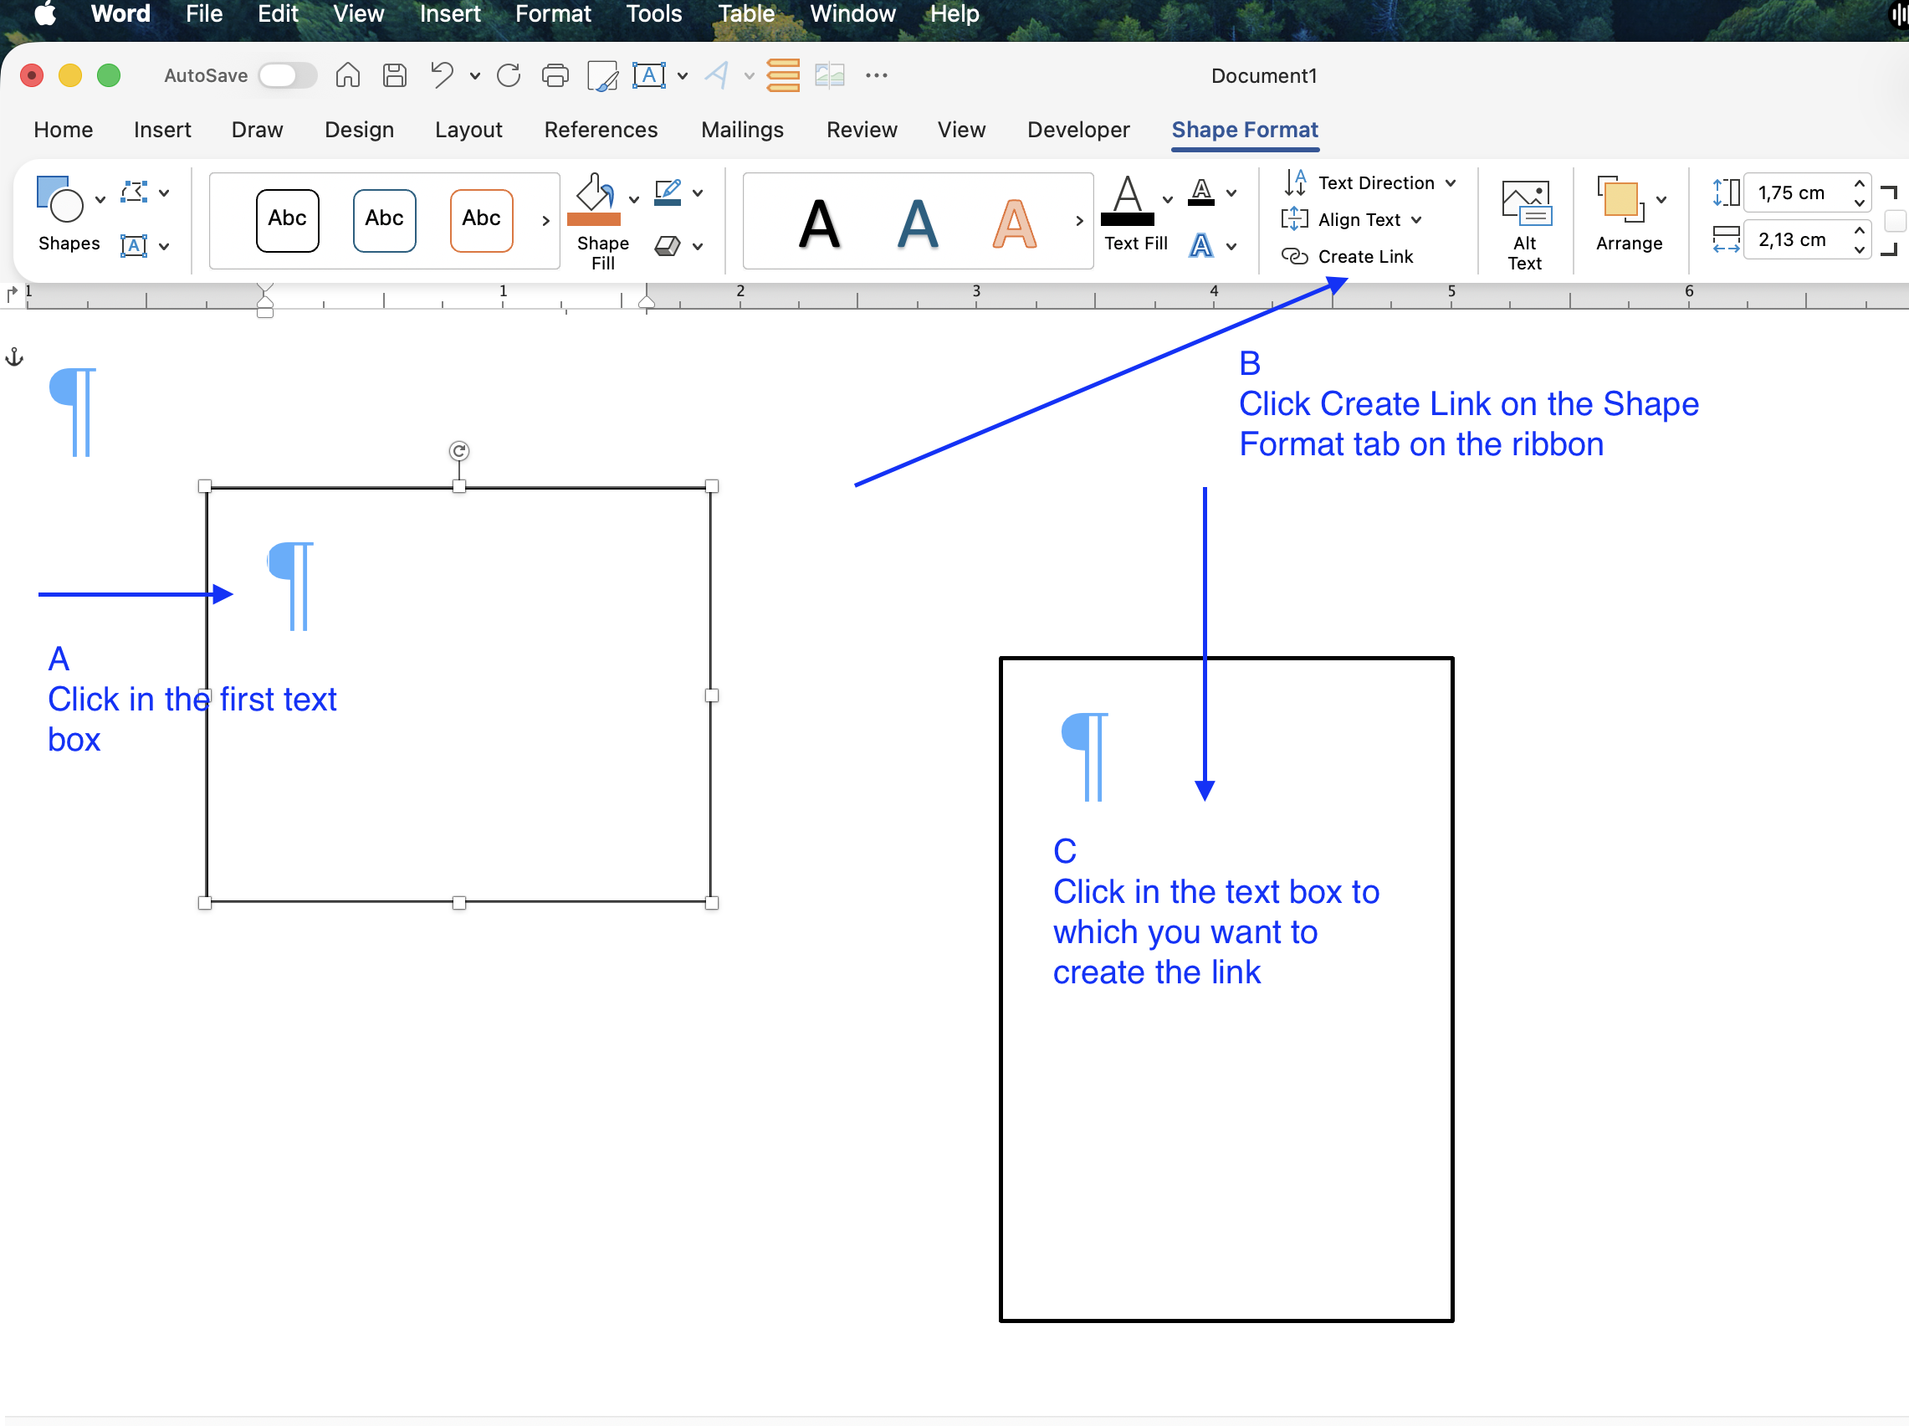This screenshot has width=1909, height=1426.
Task: Click the anchor icon in the left margin
Action: [x=13, y=357]
